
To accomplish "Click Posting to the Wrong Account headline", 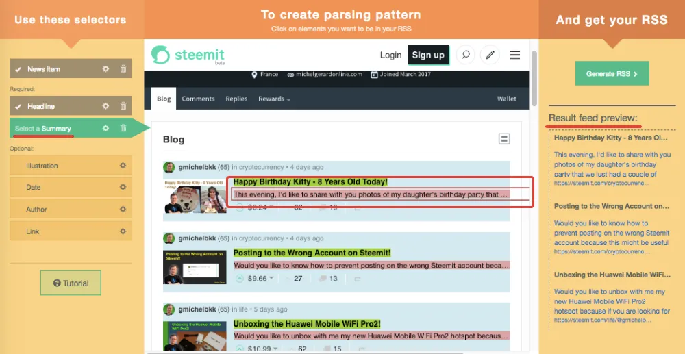I will click(x=312, y=253).
